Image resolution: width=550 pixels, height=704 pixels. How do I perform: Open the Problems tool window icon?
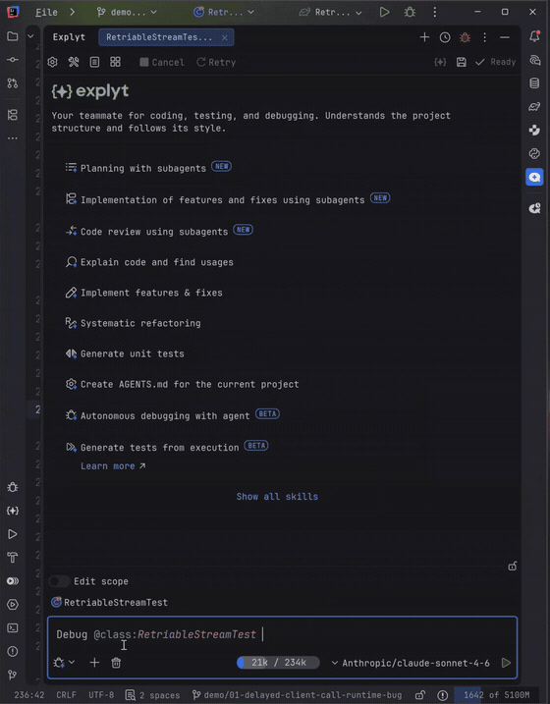tap(13, 651)
